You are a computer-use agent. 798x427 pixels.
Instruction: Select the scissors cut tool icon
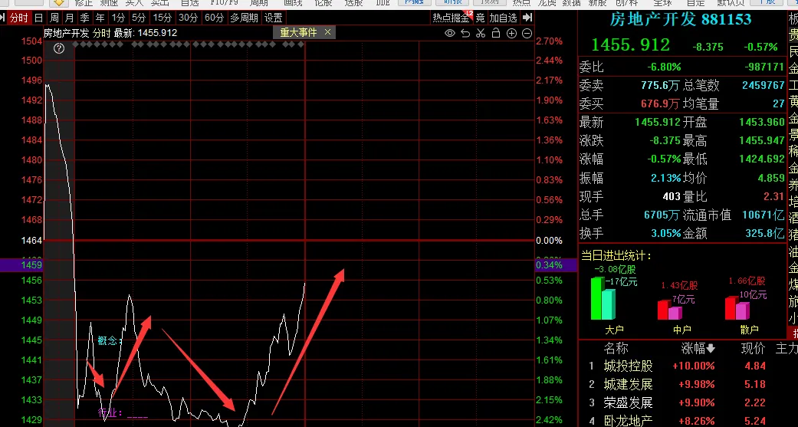coord(481,34)
